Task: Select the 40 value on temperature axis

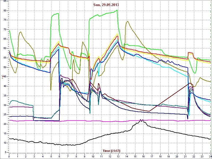Action: click(5, 86)
